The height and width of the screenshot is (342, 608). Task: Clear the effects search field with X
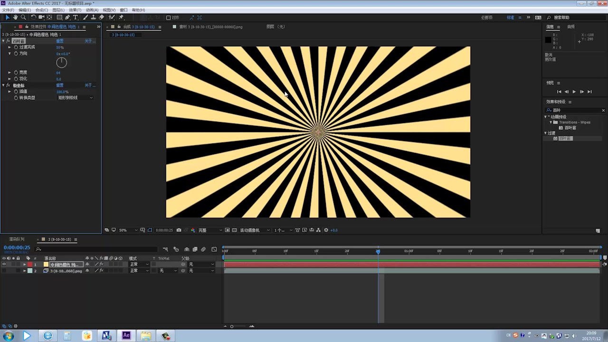click(x=603, y=110)
